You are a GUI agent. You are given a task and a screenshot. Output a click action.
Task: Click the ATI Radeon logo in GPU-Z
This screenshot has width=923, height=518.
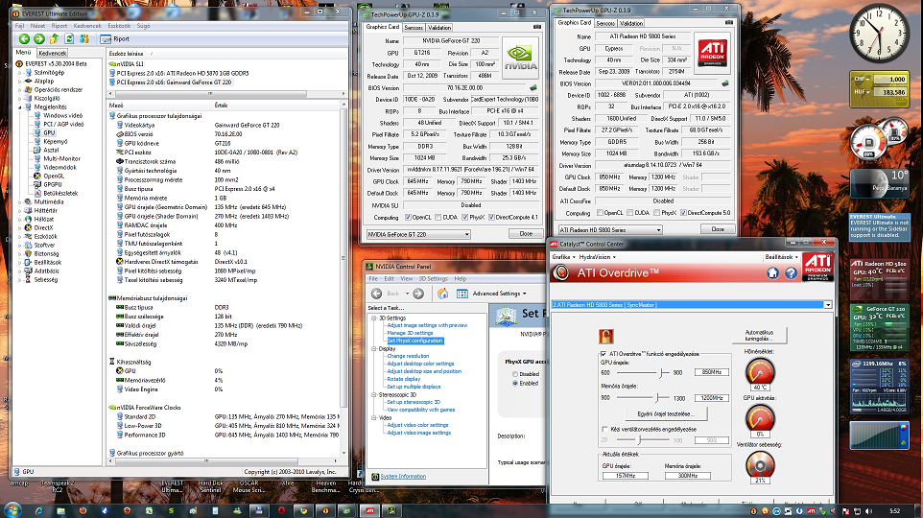(x=712, y=53)
